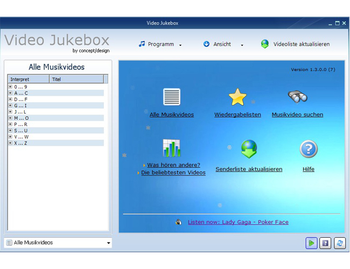Screen dimensions: 350x269
Task: Click the refresh arrows button at bottom right
Action: [340, 243]
